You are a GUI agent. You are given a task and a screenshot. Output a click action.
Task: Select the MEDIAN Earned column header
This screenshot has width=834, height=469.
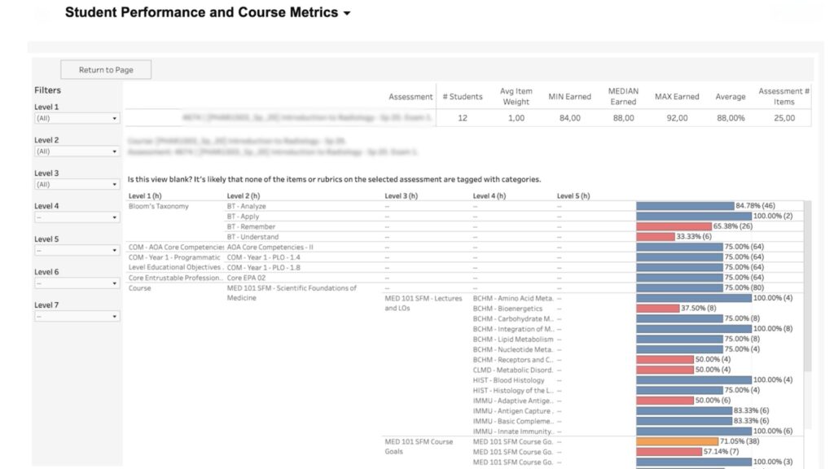623,97
